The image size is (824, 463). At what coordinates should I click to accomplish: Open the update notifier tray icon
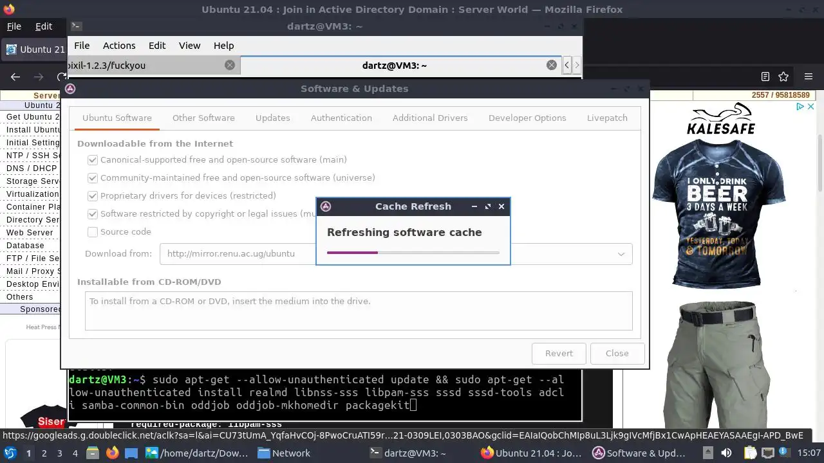click(x=786, y=453)
